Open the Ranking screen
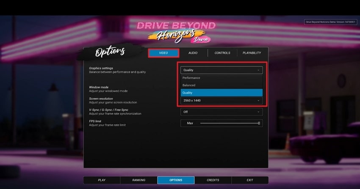 point(138,180)
